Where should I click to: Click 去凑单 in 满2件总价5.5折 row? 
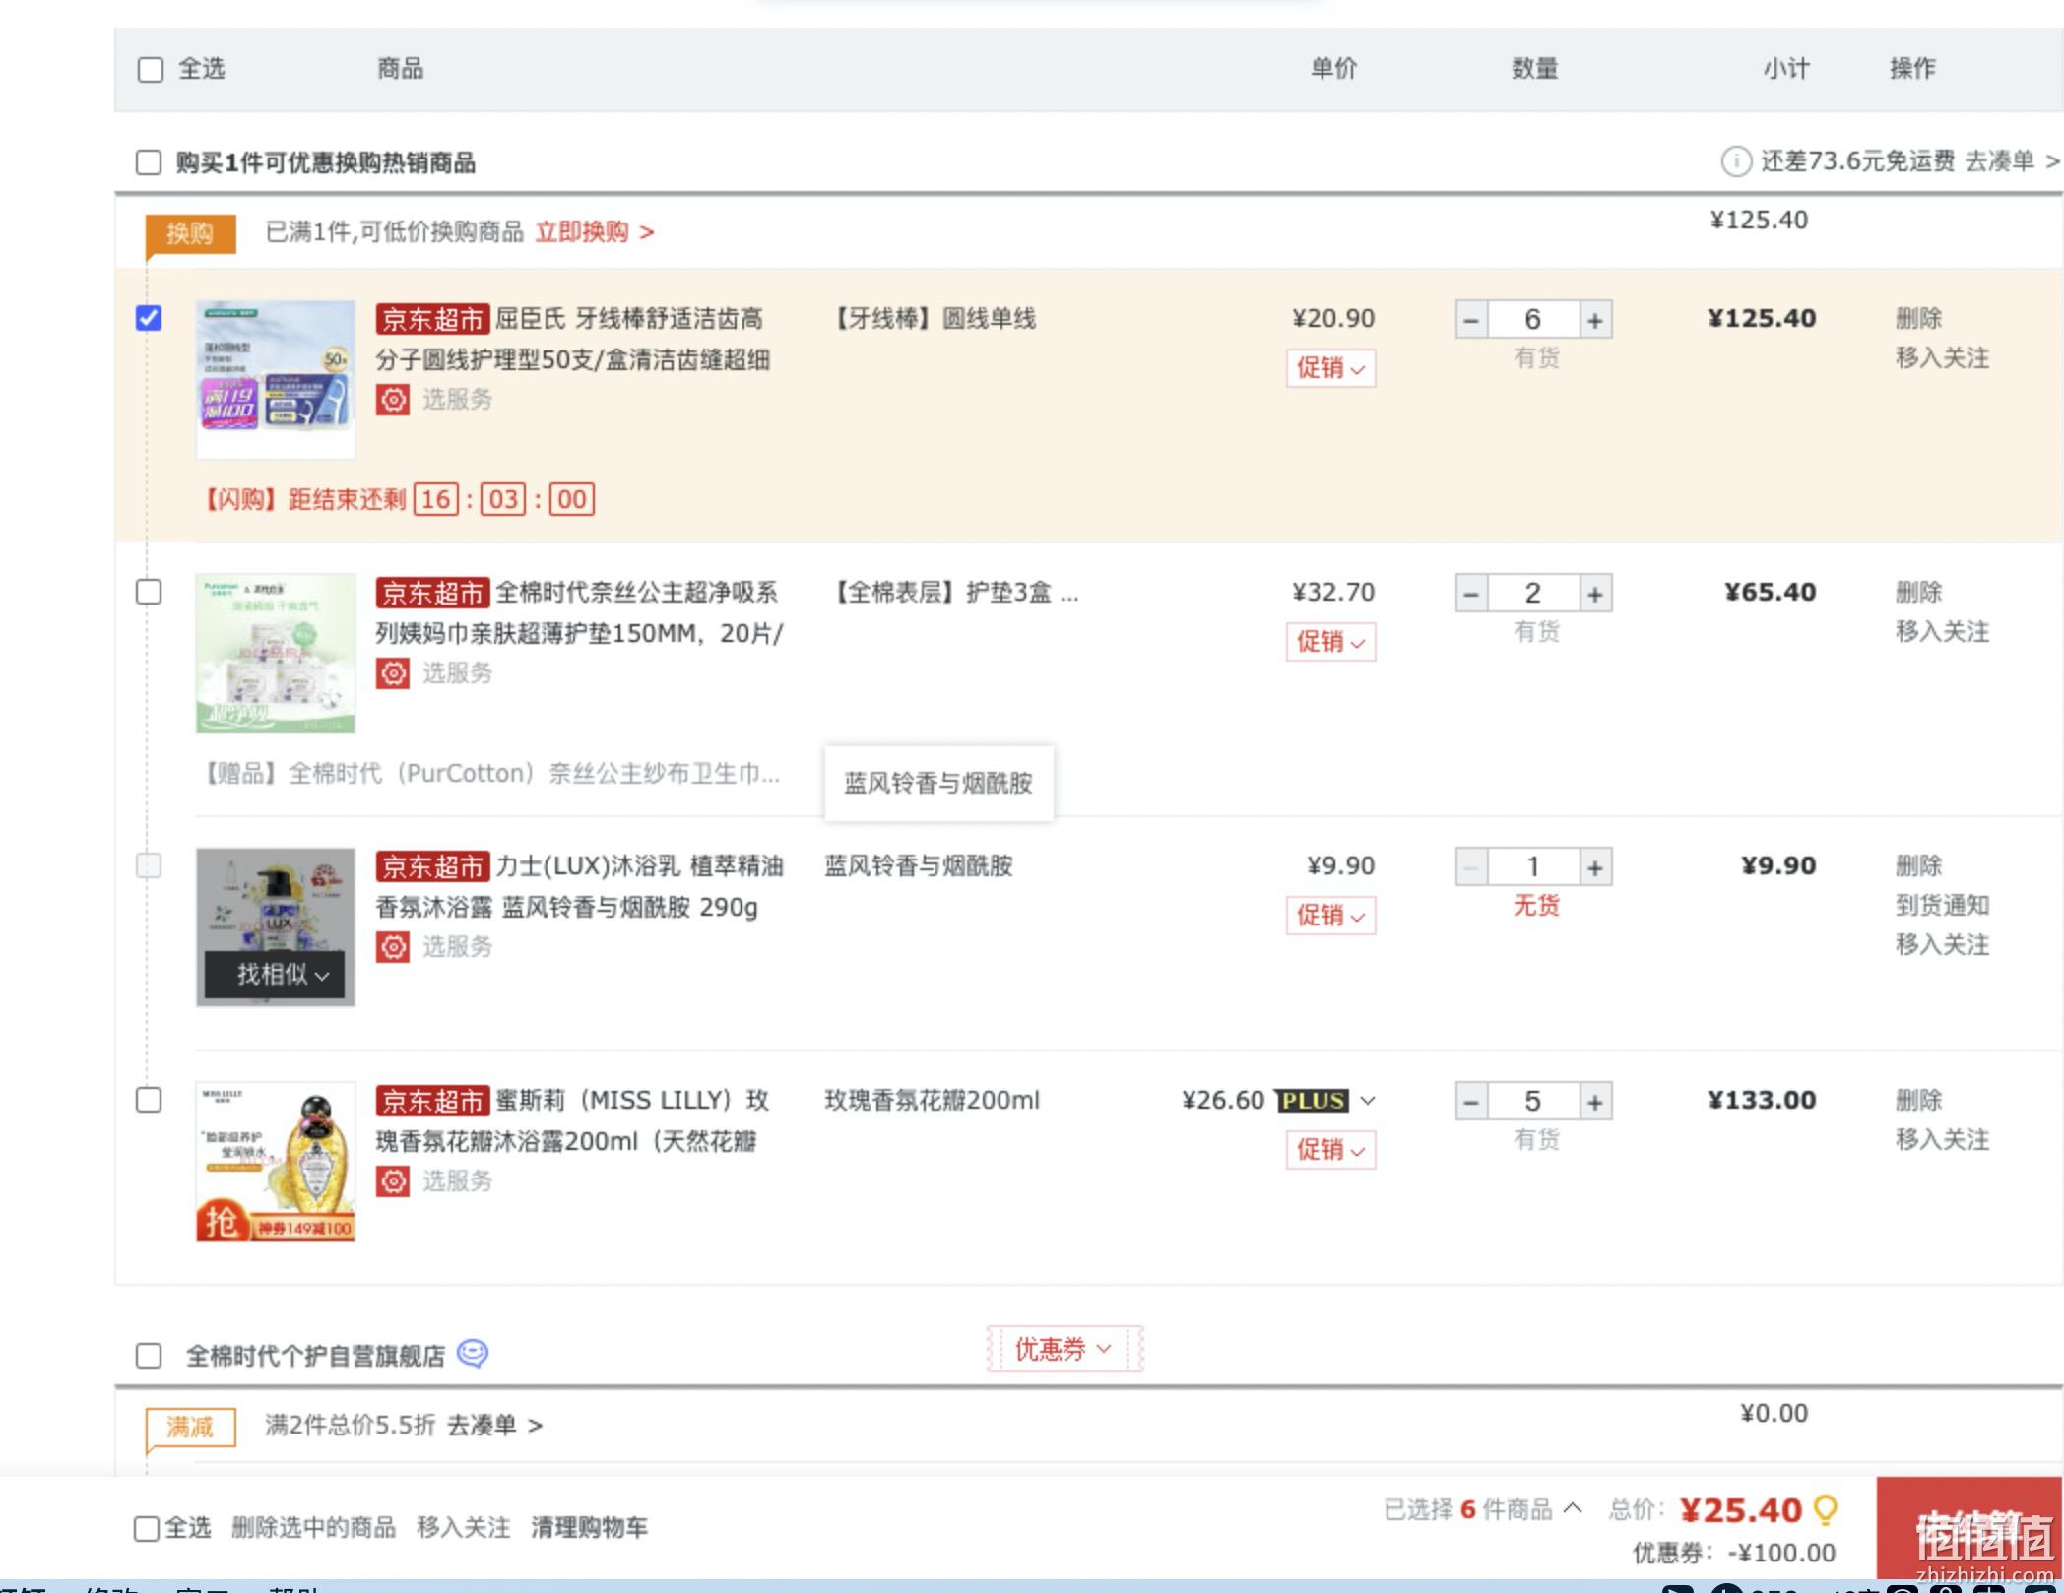point(494,1426)
